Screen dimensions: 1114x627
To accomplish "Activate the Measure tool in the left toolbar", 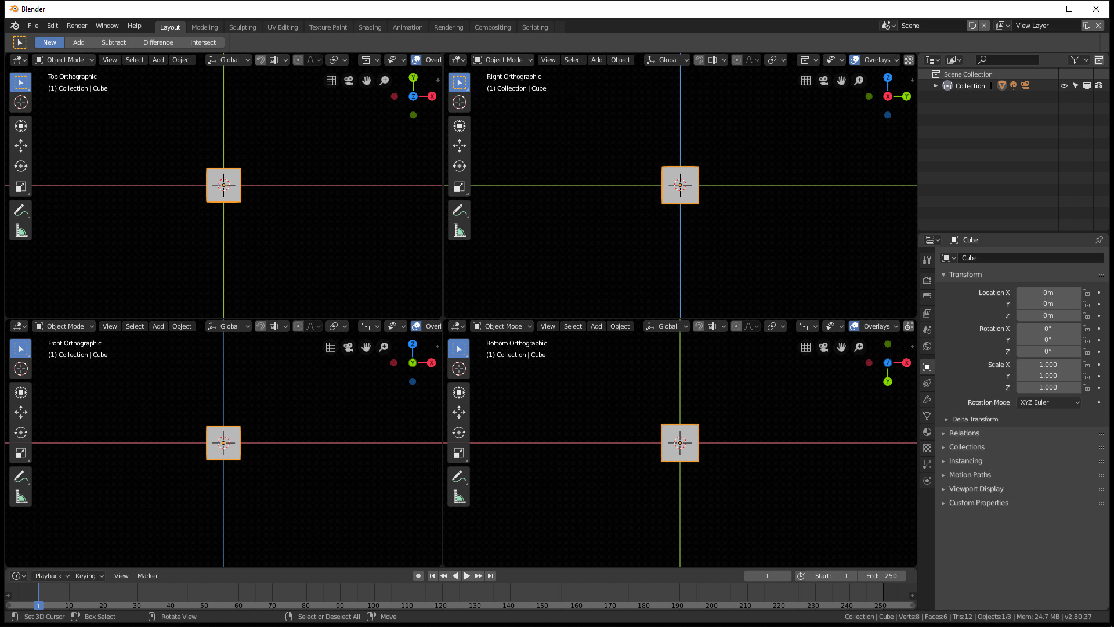I will coord(20,229).
